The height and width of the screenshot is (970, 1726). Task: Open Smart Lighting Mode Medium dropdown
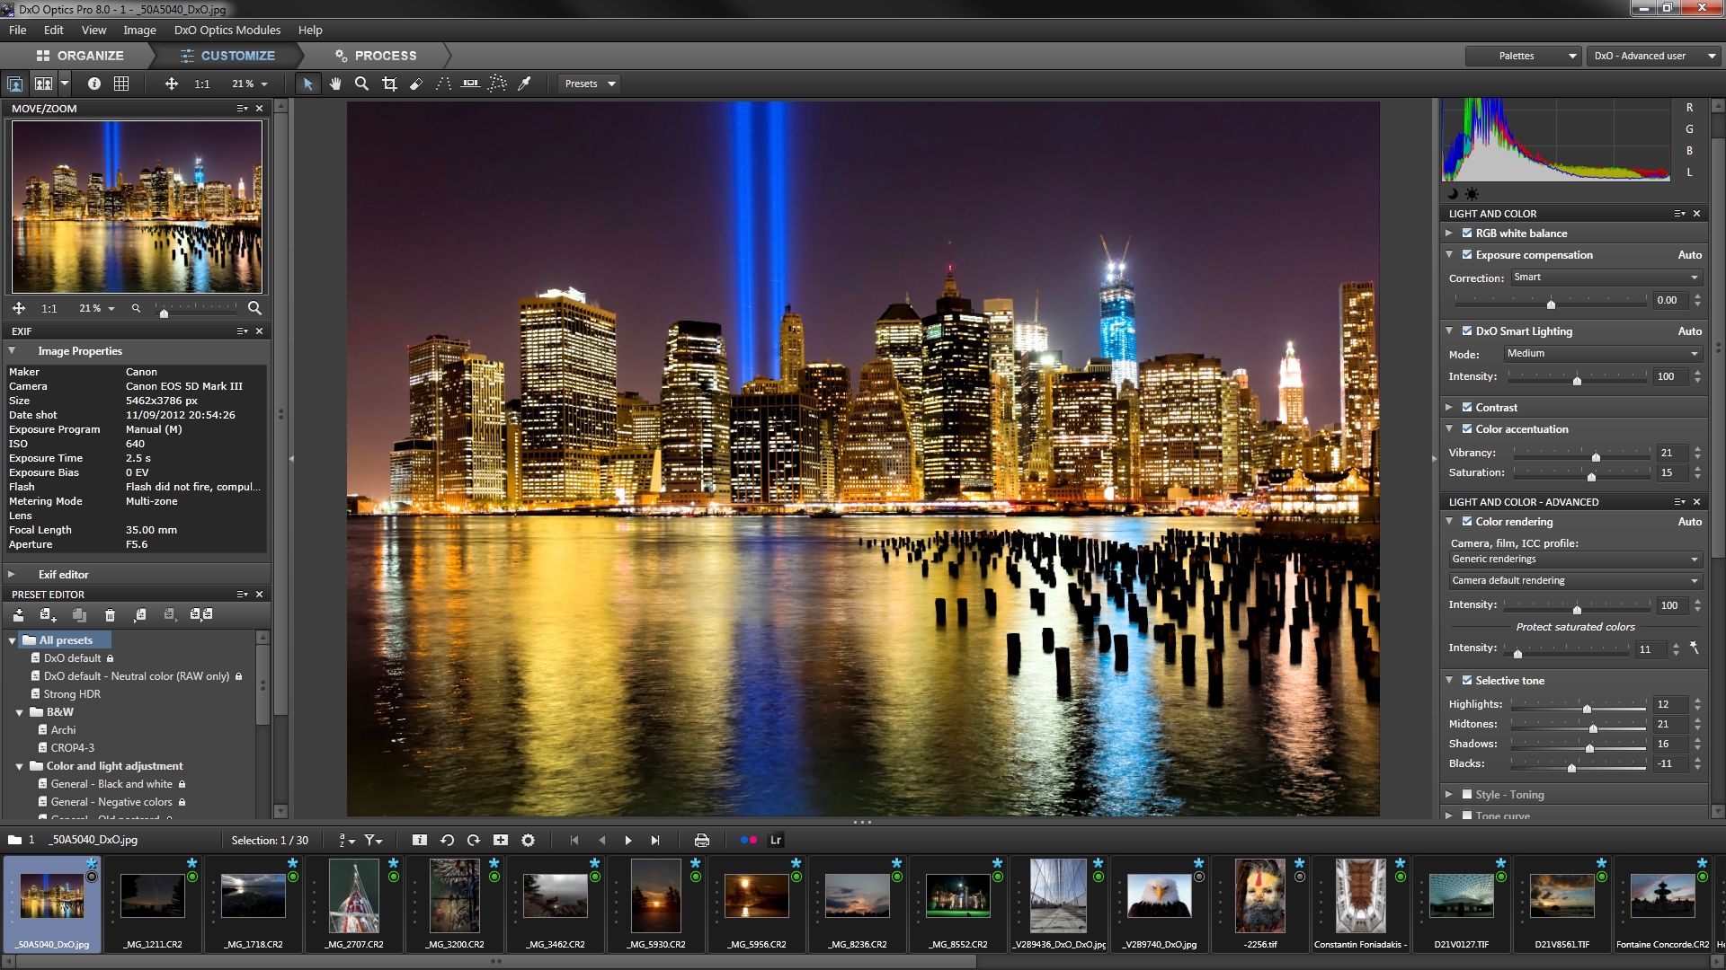(x=1603, y=354)
